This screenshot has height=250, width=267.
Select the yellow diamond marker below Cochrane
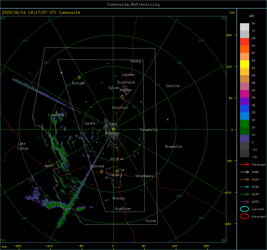click(x=102, y=172)
